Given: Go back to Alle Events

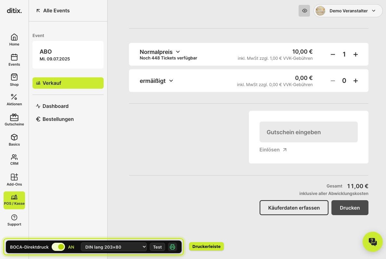Looking at the screenshot, I should pyautogui.click(x=53, y=11).
